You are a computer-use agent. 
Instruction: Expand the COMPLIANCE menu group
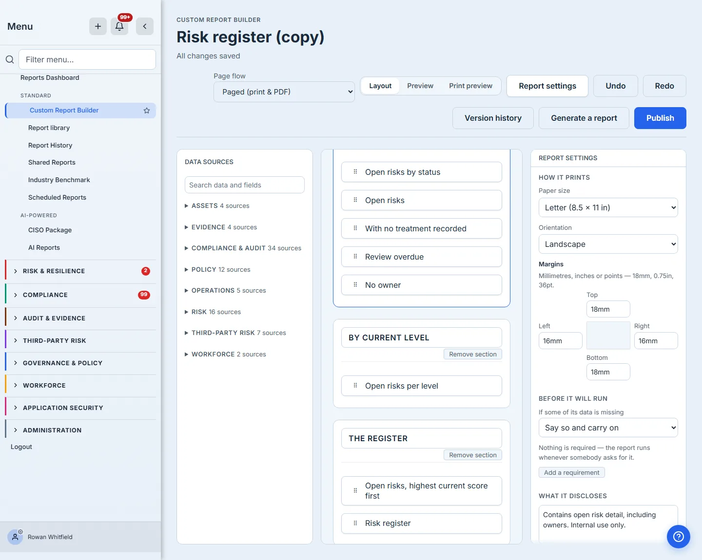point(80,295)
